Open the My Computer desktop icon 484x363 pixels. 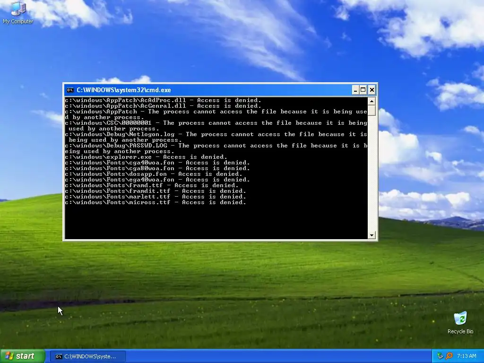[x=18, y=13]
